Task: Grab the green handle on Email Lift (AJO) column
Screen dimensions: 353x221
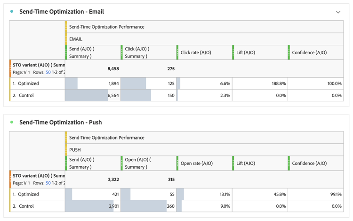Action: coord(233,52)
